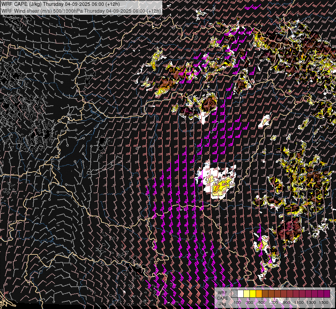
Task: Click the 100 legend value
Action: click(237, 302)
